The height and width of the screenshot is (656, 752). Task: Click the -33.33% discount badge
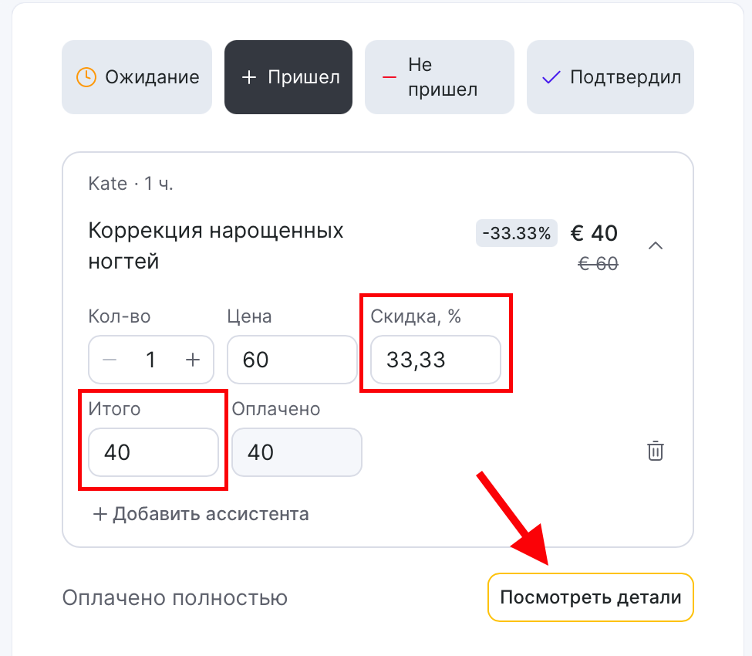516,233
